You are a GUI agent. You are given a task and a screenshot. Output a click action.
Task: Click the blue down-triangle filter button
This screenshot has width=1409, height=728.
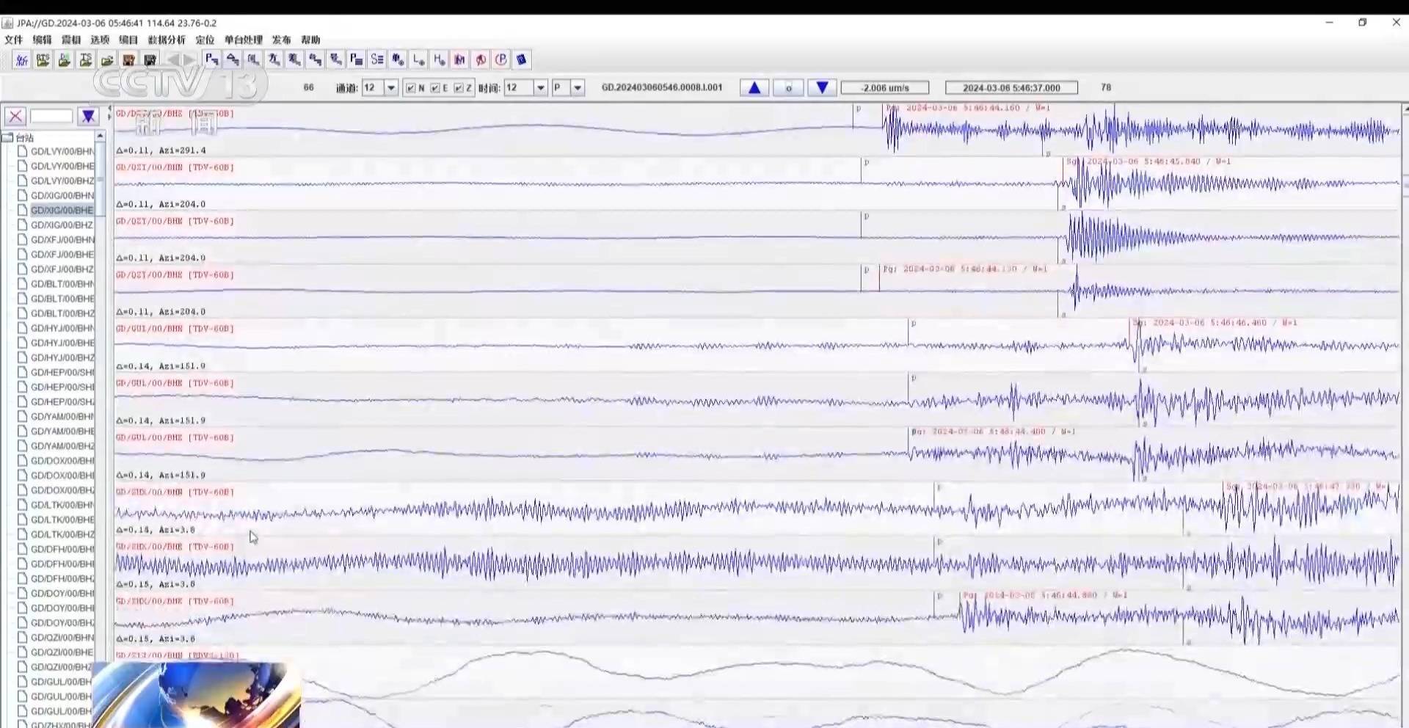88,116
